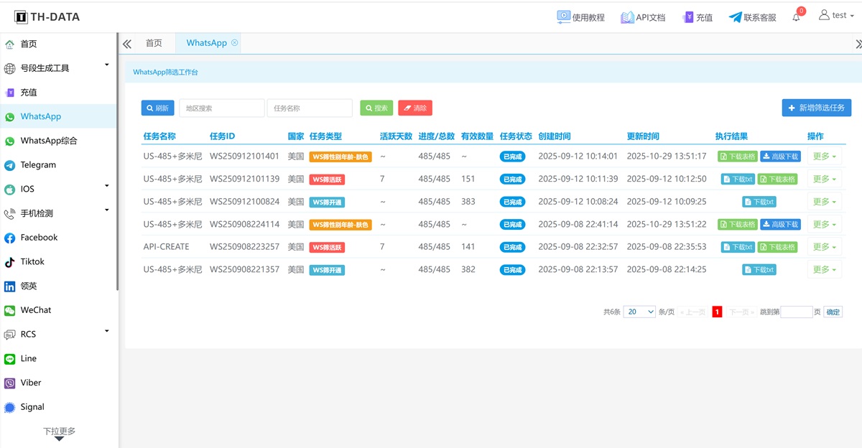Click the 新增筛选任务 button
Screen dimensions: 862x448
(816, 108)
